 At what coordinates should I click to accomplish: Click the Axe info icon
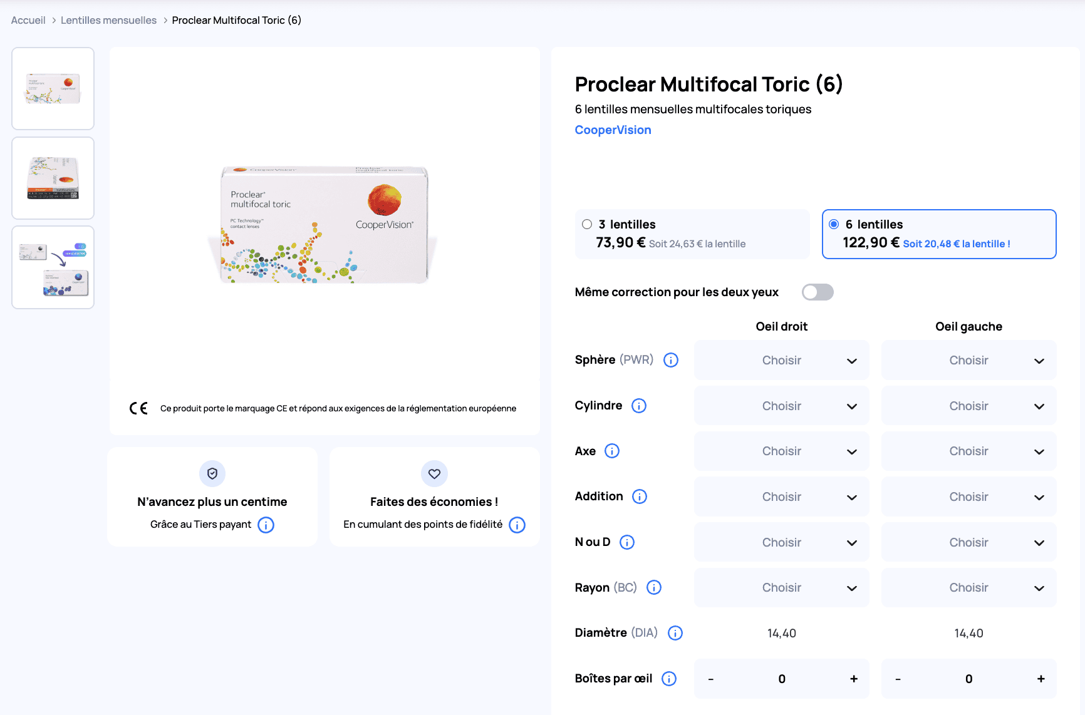612,451
